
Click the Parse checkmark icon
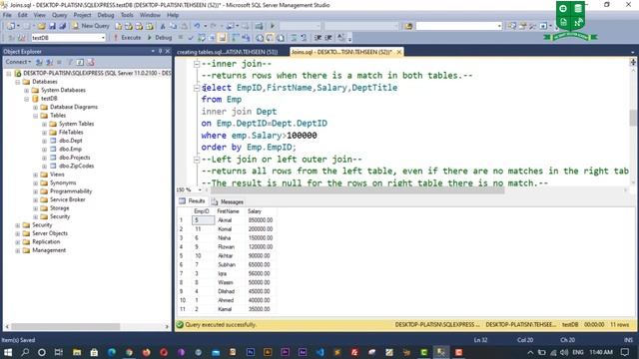tap(191, 38)
